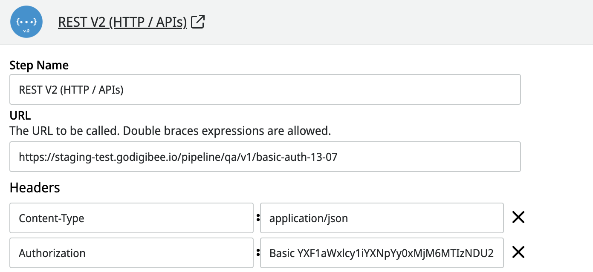Click the blue REST V2 connector icon
This screenshot has width=593, height=272.
[x=26, y=22]
